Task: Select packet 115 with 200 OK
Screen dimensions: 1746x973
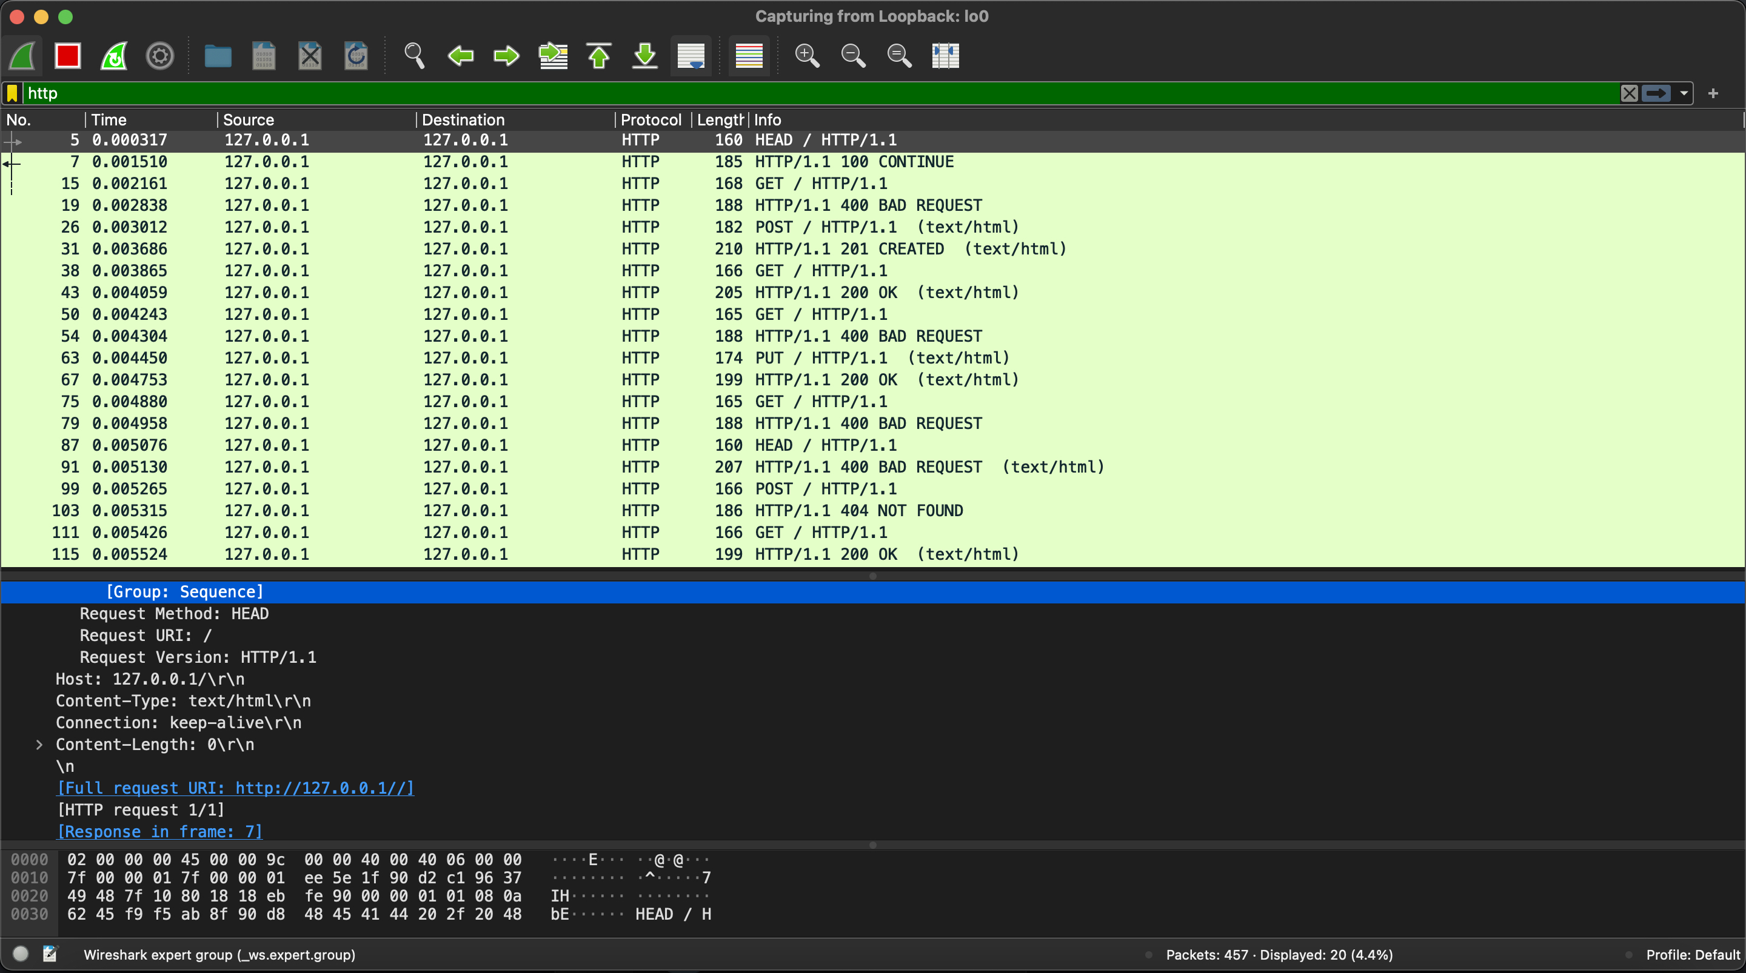Action: coord(873,554)
